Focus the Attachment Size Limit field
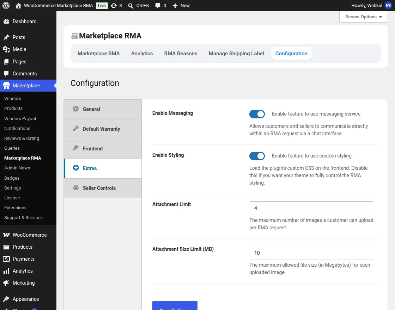 coord(311,253)
